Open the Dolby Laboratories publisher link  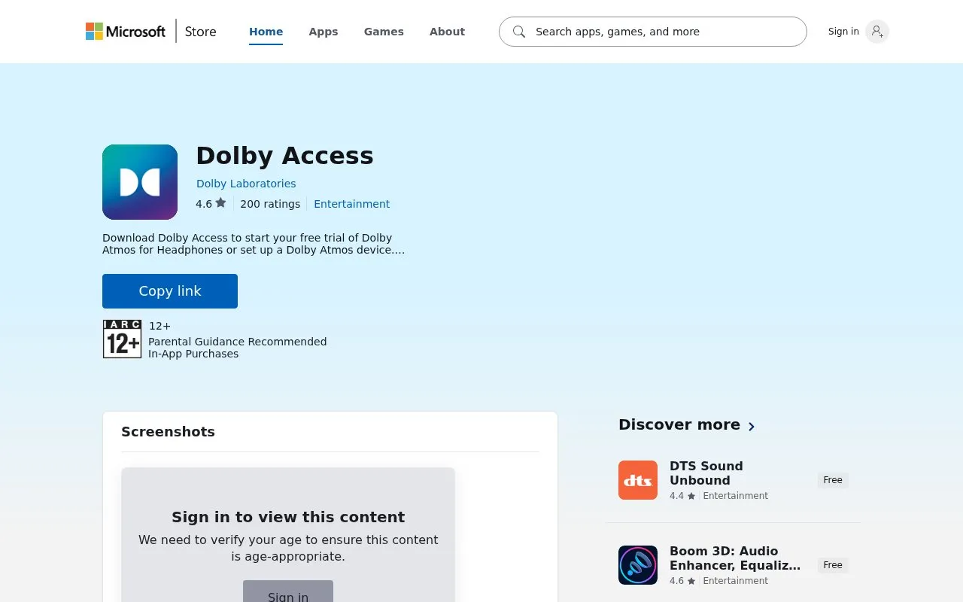pyautogui.click(x=246, y=184)
